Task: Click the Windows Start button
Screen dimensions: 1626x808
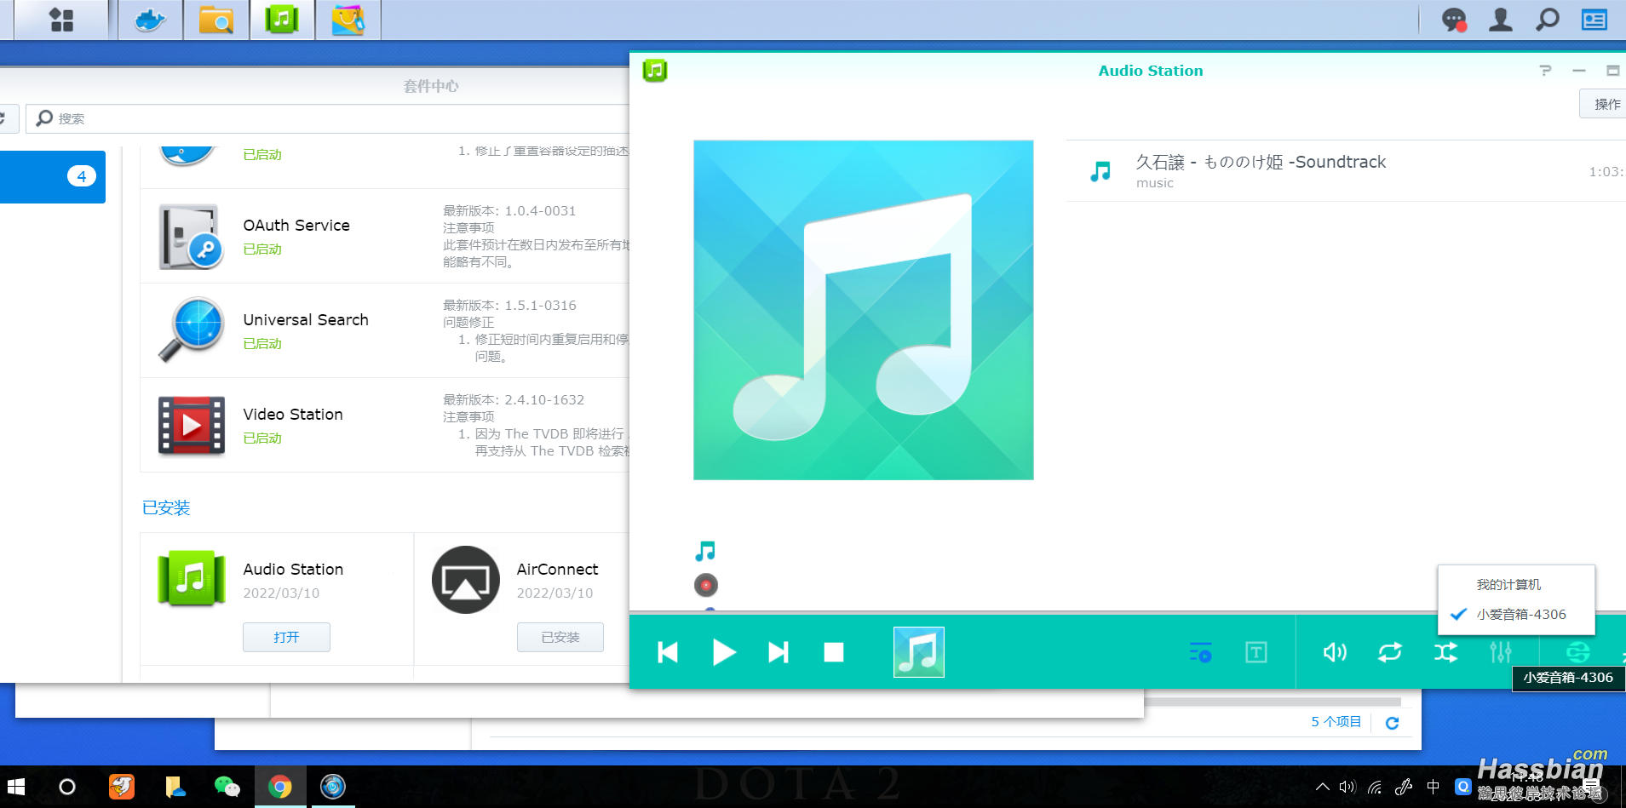Action: click(x=16, y=787)
